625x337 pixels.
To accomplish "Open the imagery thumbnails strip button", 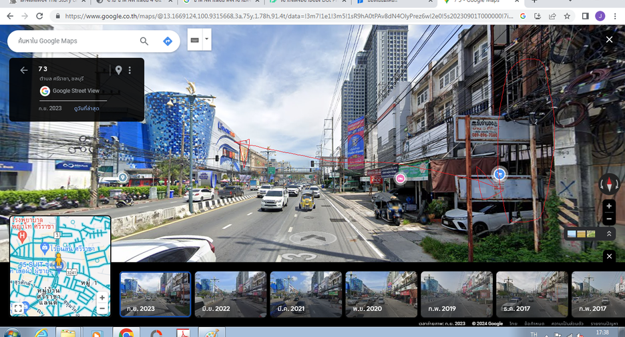I will click(581, 234).
